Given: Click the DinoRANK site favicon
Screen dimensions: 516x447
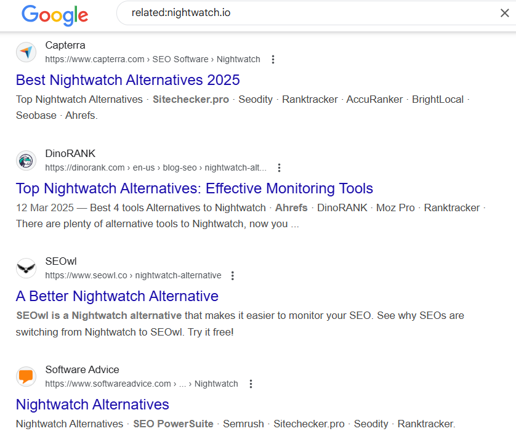Looking at the screenshot, I should point(26,160).
